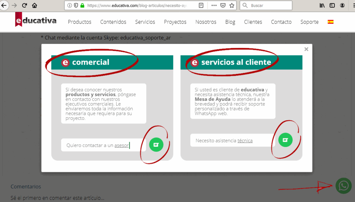Toggle reader view in address bar
This screenshot has height=202, width=355.
tap(201, 6)
